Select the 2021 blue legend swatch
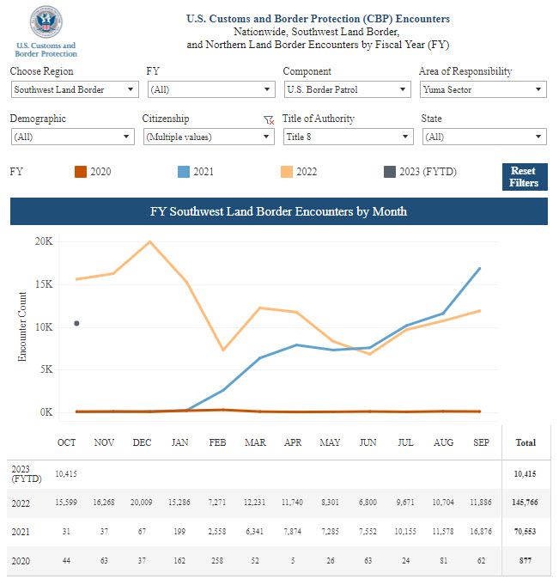 coord(182,172)
